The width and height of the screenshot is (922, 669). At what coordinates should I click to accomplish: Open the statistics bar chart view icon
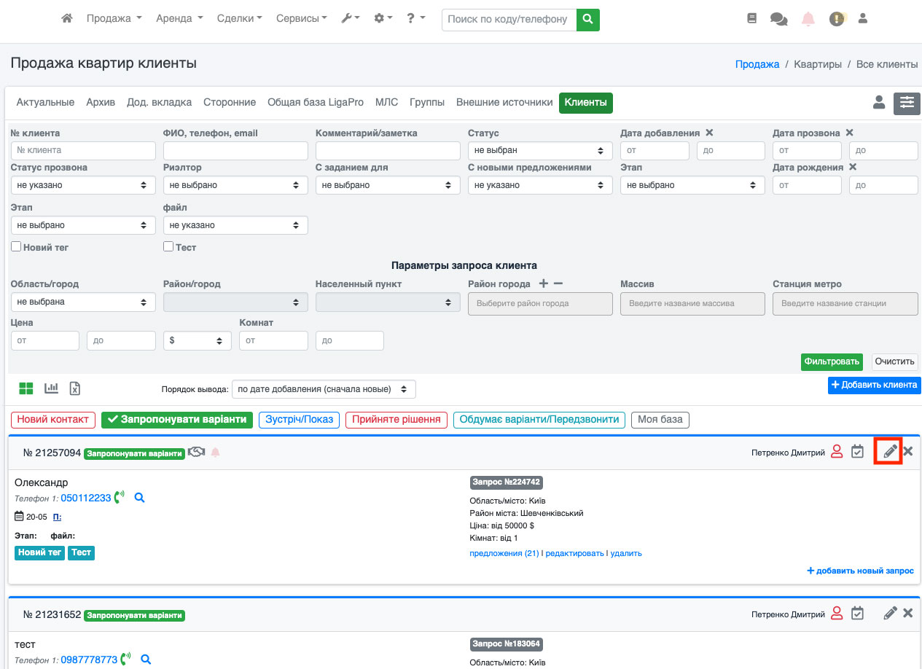click(x=51, y=388)
